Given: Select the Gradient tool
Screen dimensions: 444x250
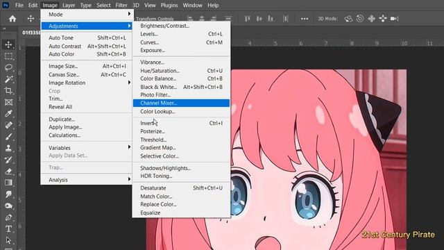Looking at the screenshot, I should [8, 183].
